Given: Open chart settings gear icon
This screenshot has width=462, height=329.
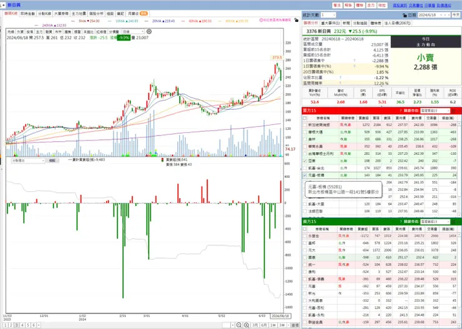Looking at the screenshot, I should pyautogui.click(x=149, y=31).
